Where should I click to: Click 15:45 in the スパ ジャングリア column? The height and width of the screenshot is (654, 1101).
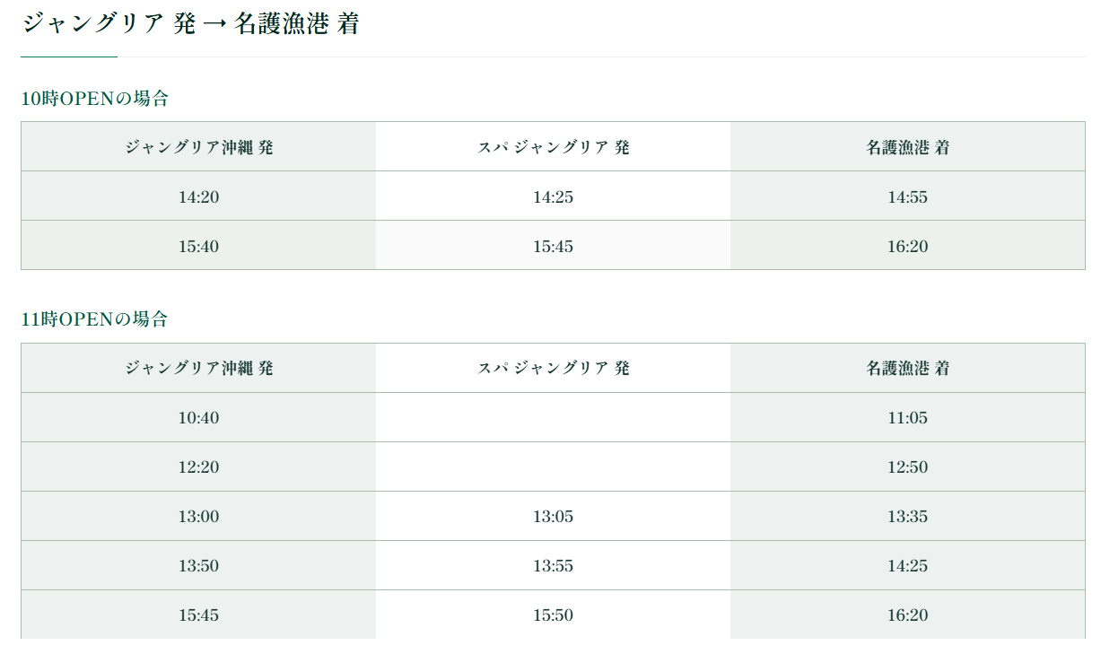coord(553,247)
